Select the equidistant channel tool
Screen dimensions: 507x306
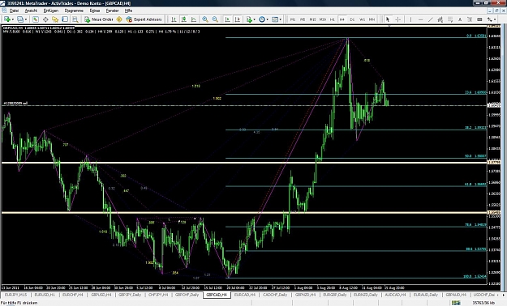pyautogui.click(x=440, y=19)
